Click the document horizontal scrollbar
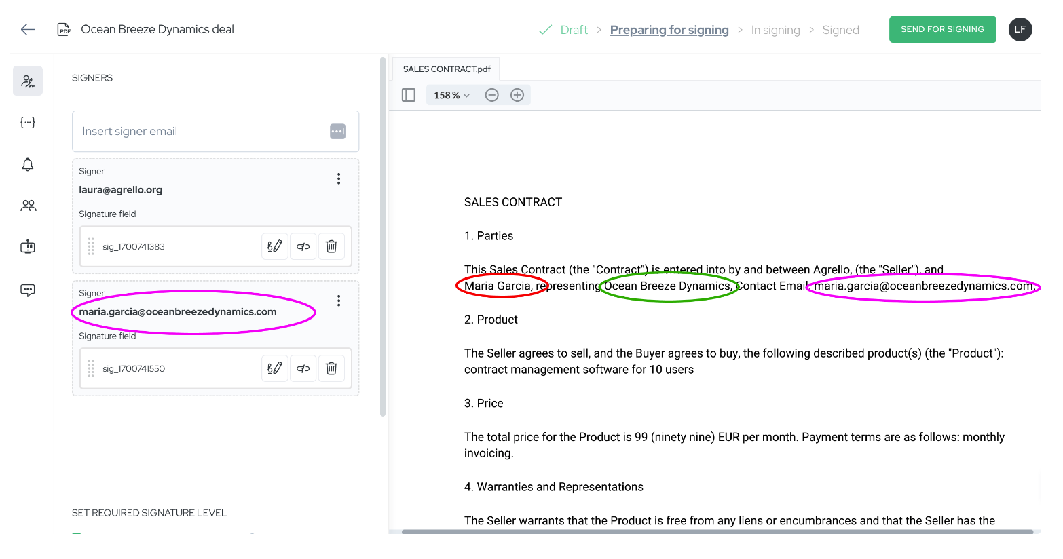The image size is (1063, 559). pyautogui.click(x=717, y=532)
